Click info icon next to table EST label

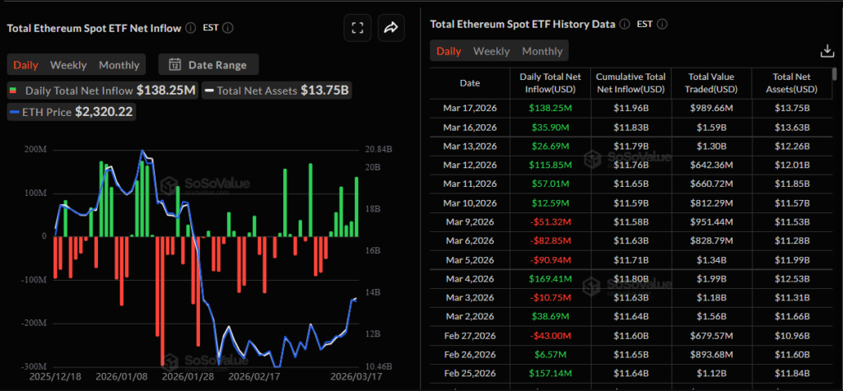(x=663, y=25)
